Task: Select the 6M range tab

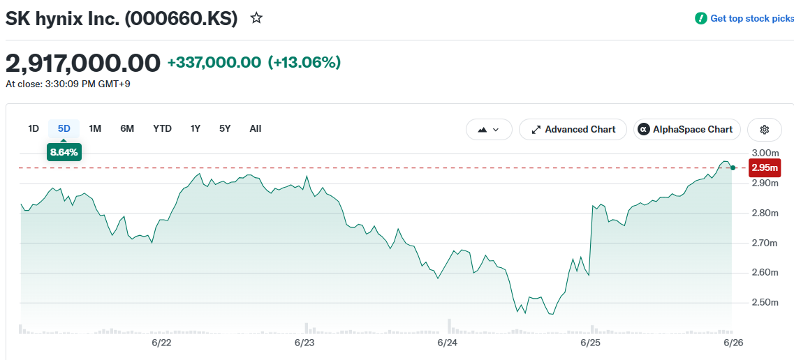Action: (127, 128)
